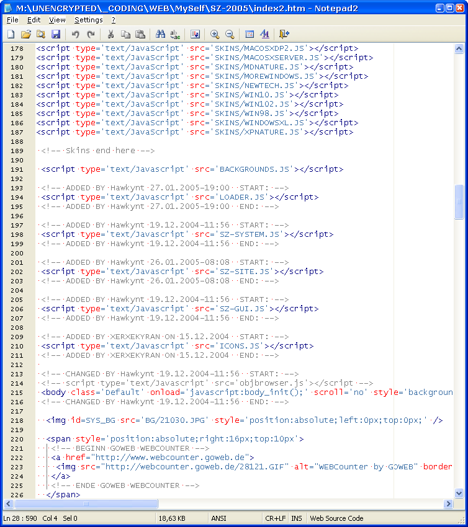Click the 'http://www.webcounter.goweb.de' href line
Image resolution: width=468 pixels, height=527 pixels.
(153, 458)
